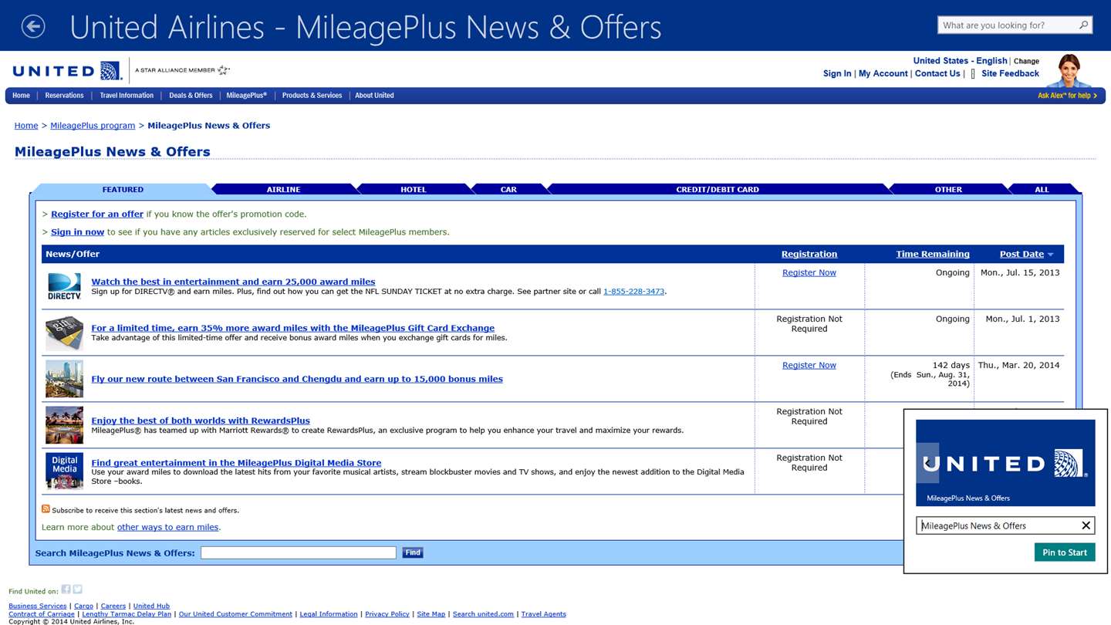Open the My Account link

[x=883, y=74]
